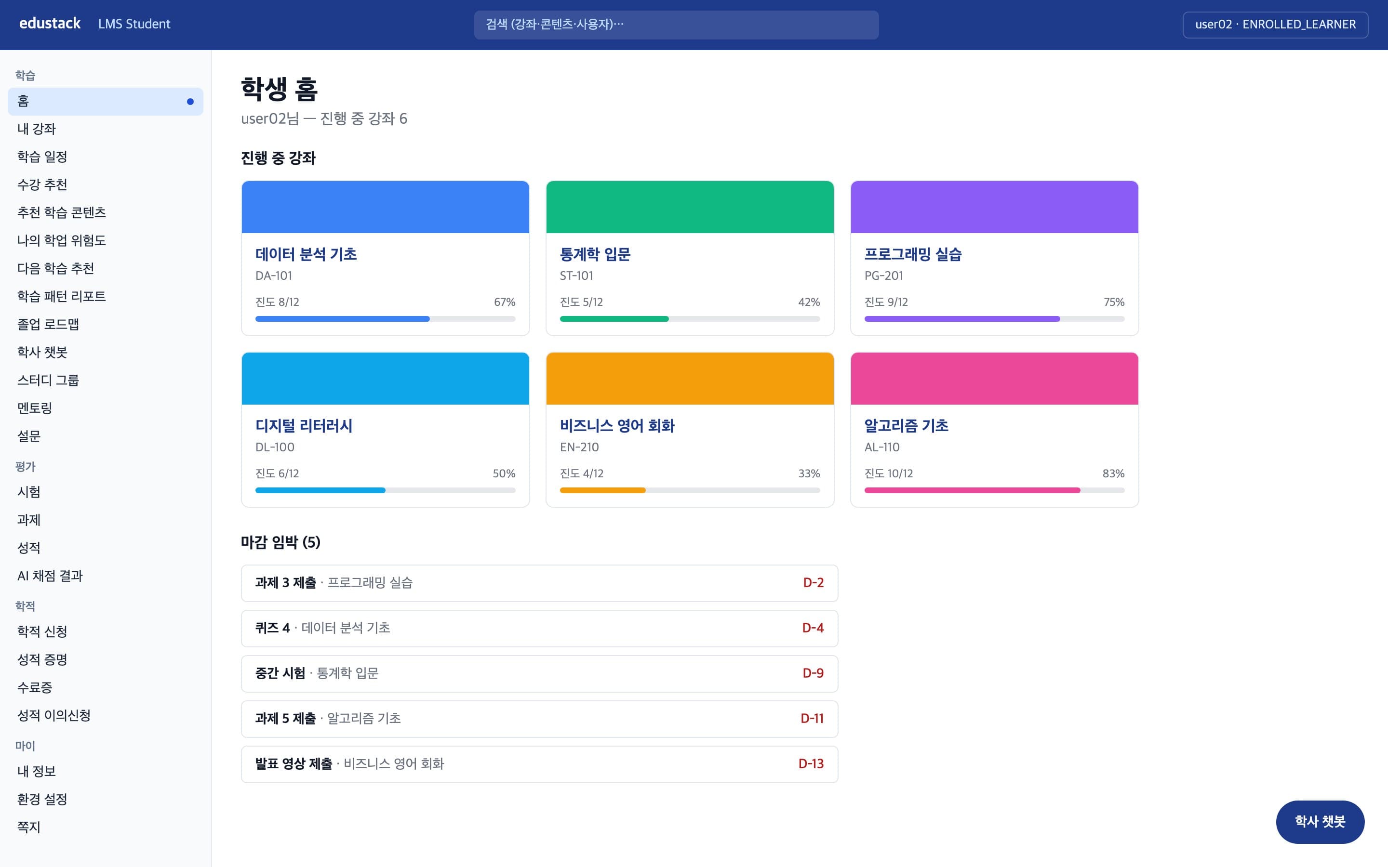This screenshot has width=1388, height=867.
Task: Open 알고리즘 기초 course link
Action: coord(906,425)
